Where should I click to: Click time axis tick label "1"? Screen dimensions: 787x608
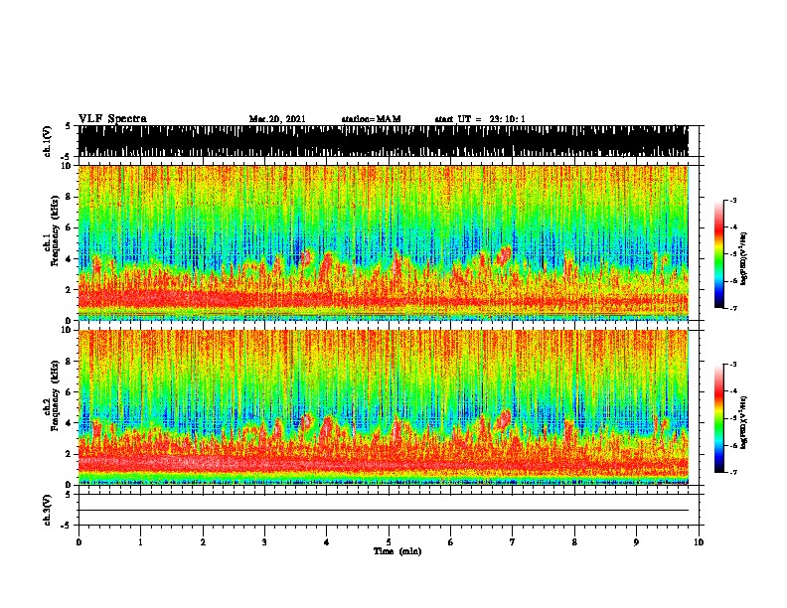[x=140, y=542]
